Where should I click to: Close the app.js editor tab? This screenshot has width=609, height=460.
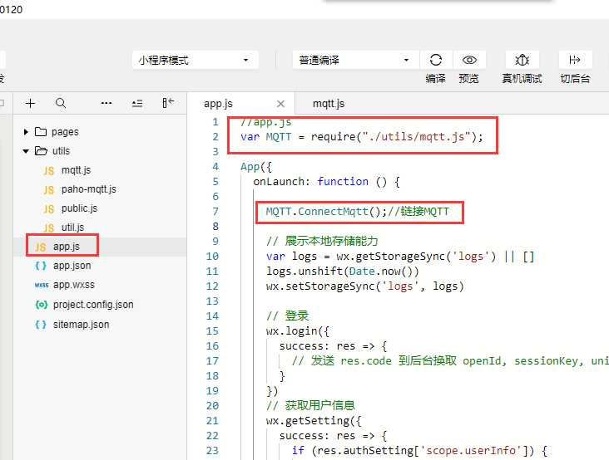281,104
